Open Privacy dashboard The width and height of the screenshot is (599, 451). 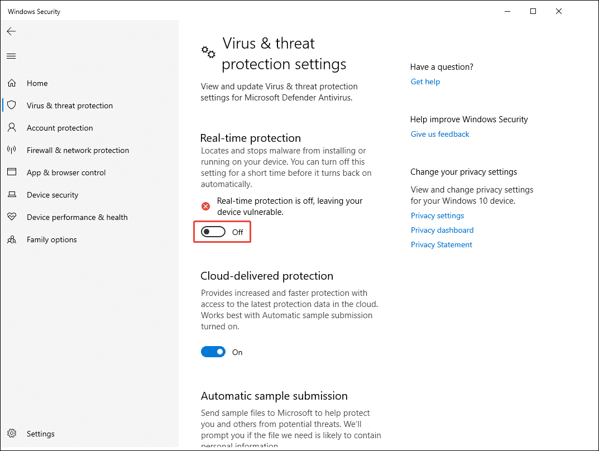click(x=442, y=230)
